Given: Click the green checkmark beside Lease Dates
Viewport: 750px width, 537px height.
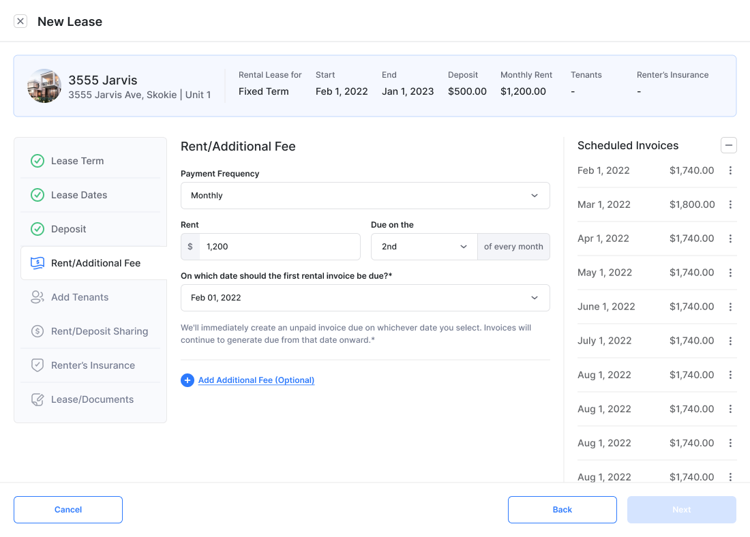Looking at the screenshot, I should tap(37, 195).
